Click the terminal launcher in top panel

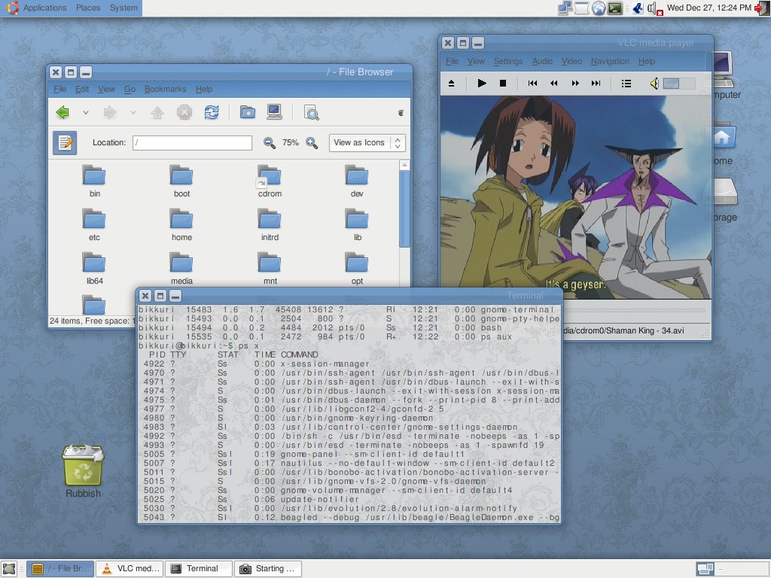[615, 8]
